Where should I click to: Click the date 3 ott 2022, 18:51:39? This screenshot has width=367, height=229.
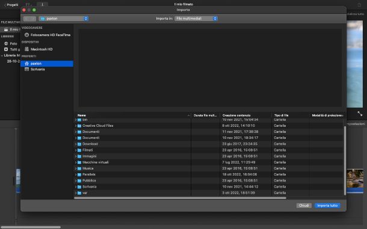tap(238, 193)
